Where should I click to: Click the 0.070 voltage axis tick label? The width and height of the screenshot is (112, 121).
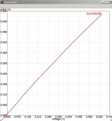(x=17, y=117)
